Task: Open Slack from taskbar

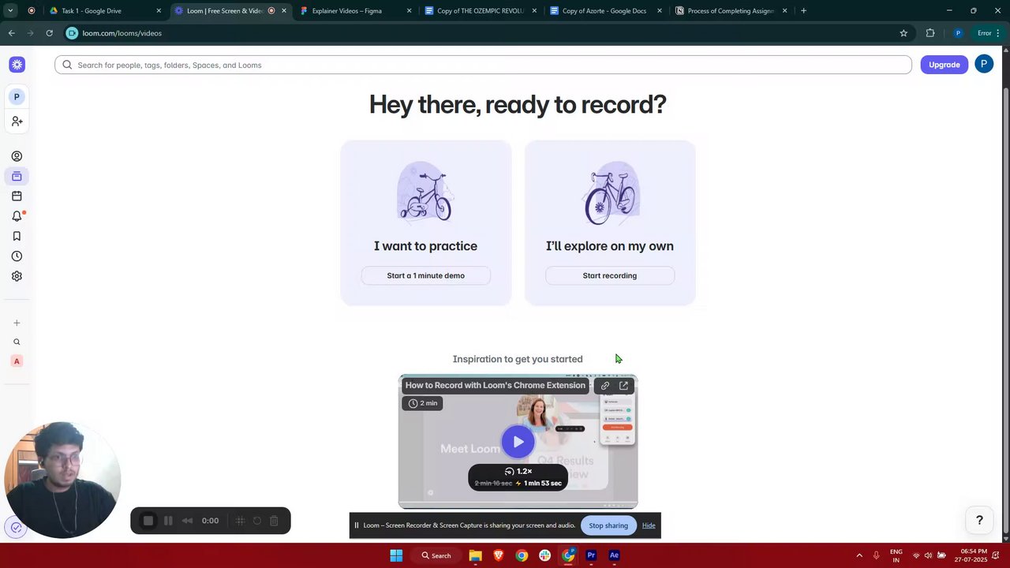Action: [544, 555]
